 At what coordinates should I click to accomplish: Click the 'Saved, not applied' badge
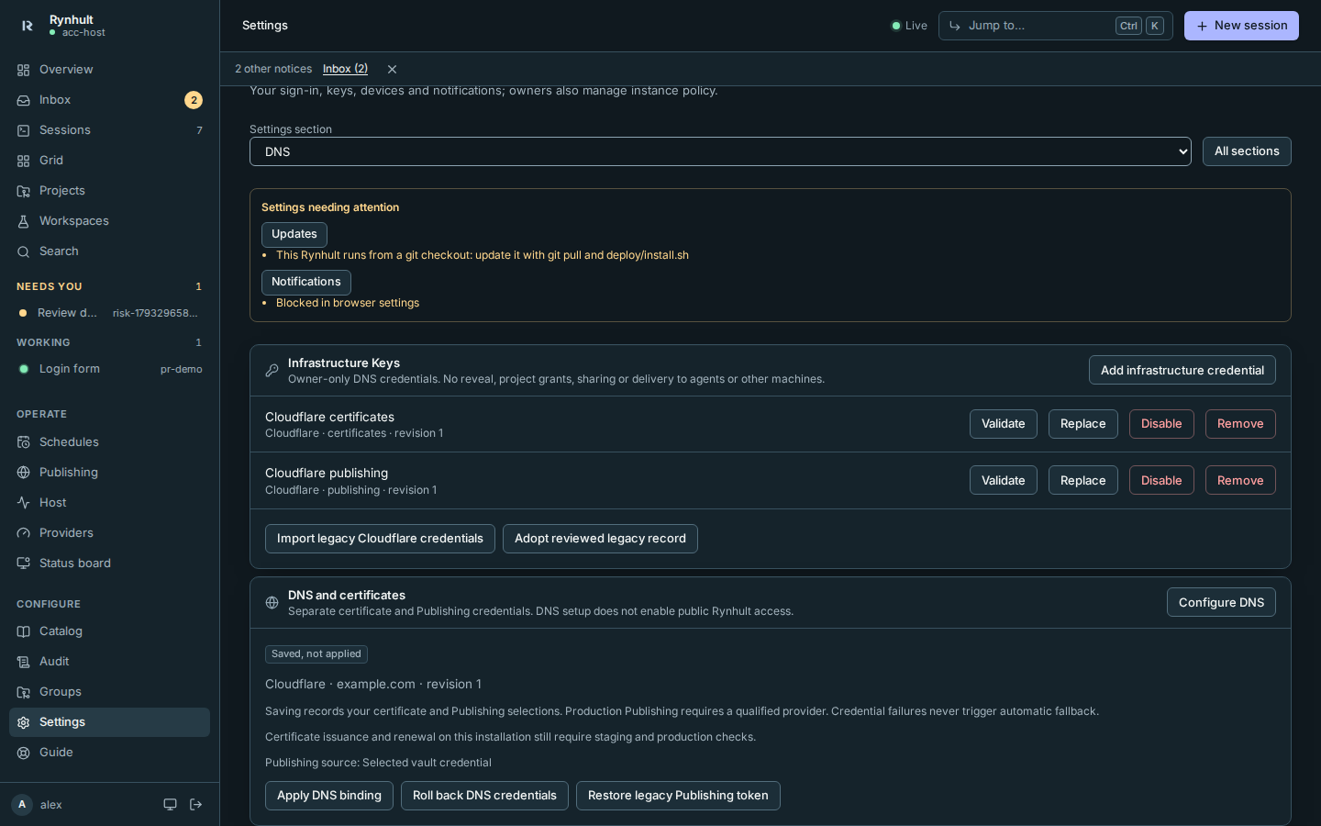(316, 654)
